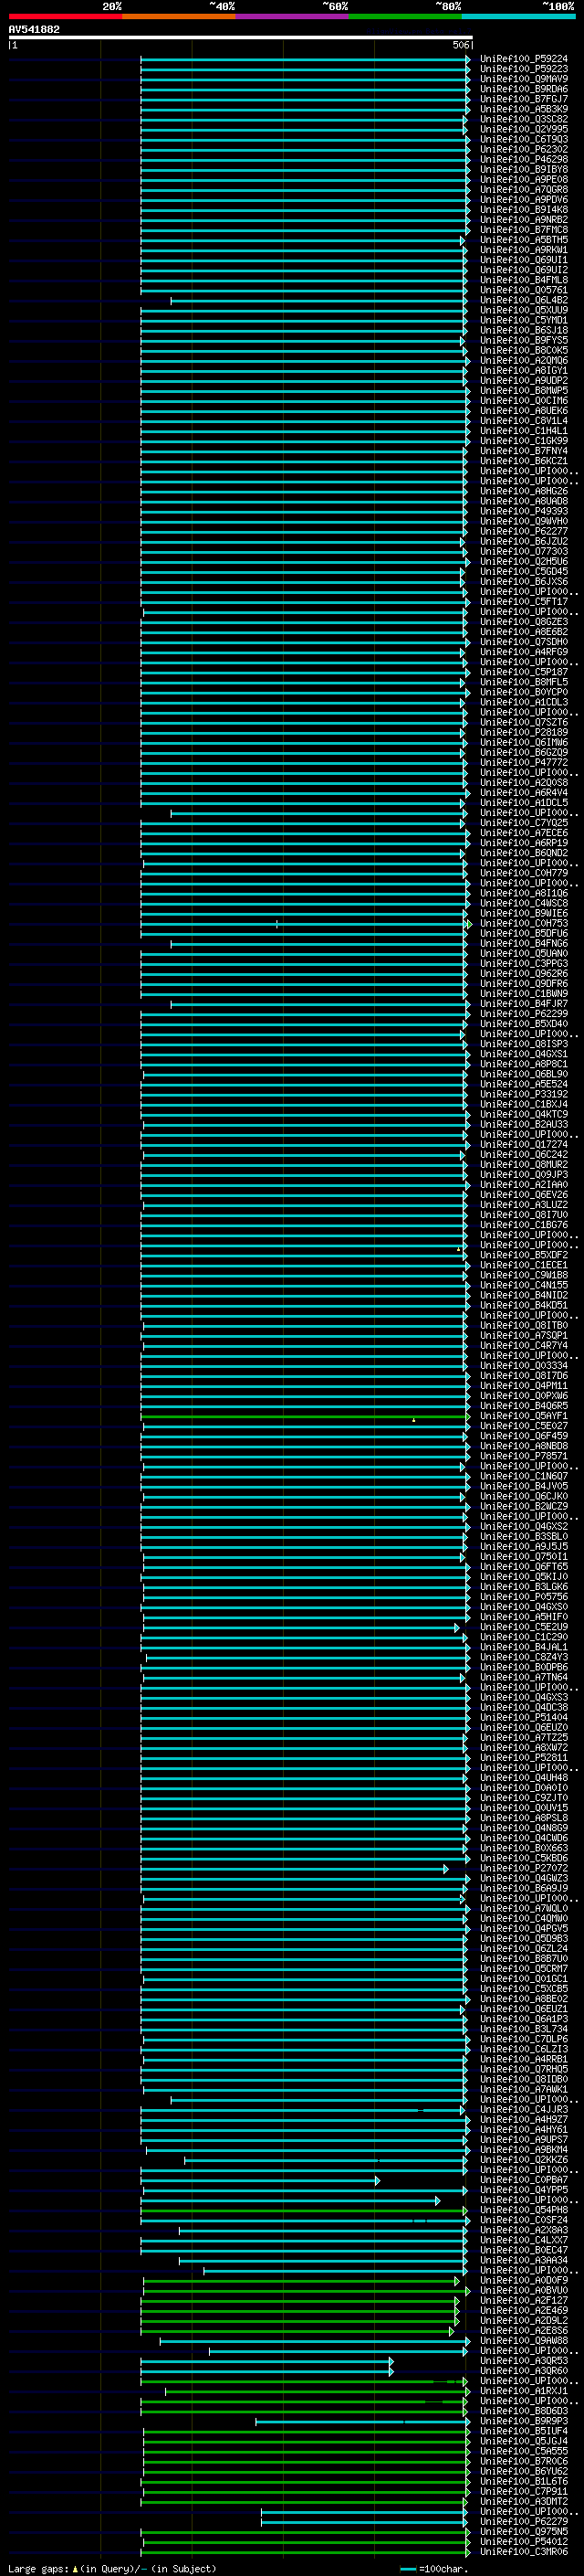
Task: Select hit label UniRef100_Q3SC82
Action: (524, 119)
